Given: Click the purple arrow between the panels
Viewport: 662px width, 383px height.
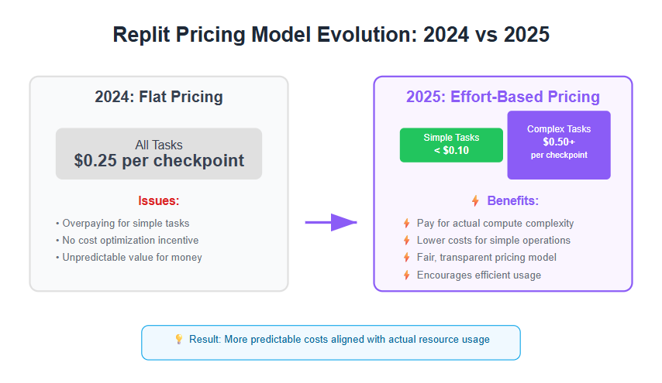Looking at the screenshot, I should pos(331,222).
